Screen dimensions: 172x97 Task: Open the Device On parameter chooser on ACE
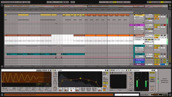pyautogui.click(x=139, y=29)
